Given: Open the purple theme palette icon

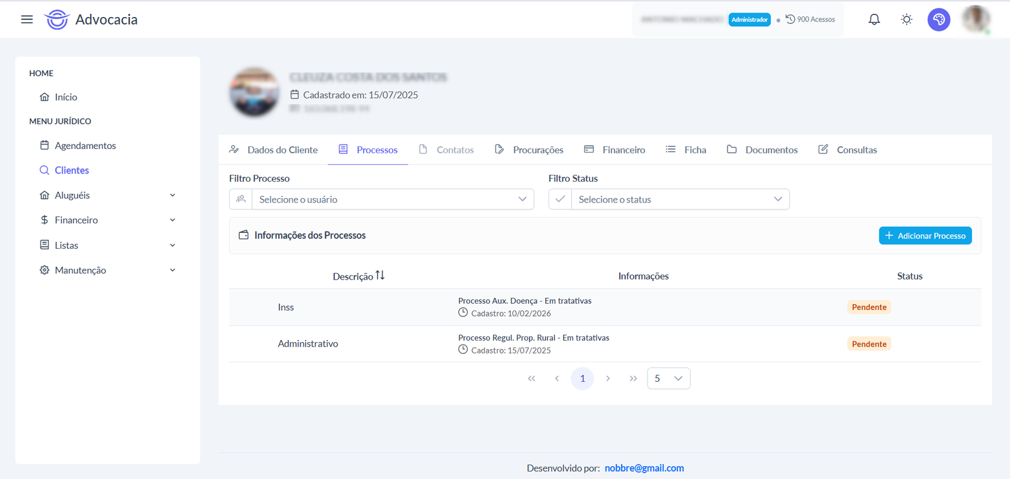Looking at the screenshot, I should pos(939,20).
